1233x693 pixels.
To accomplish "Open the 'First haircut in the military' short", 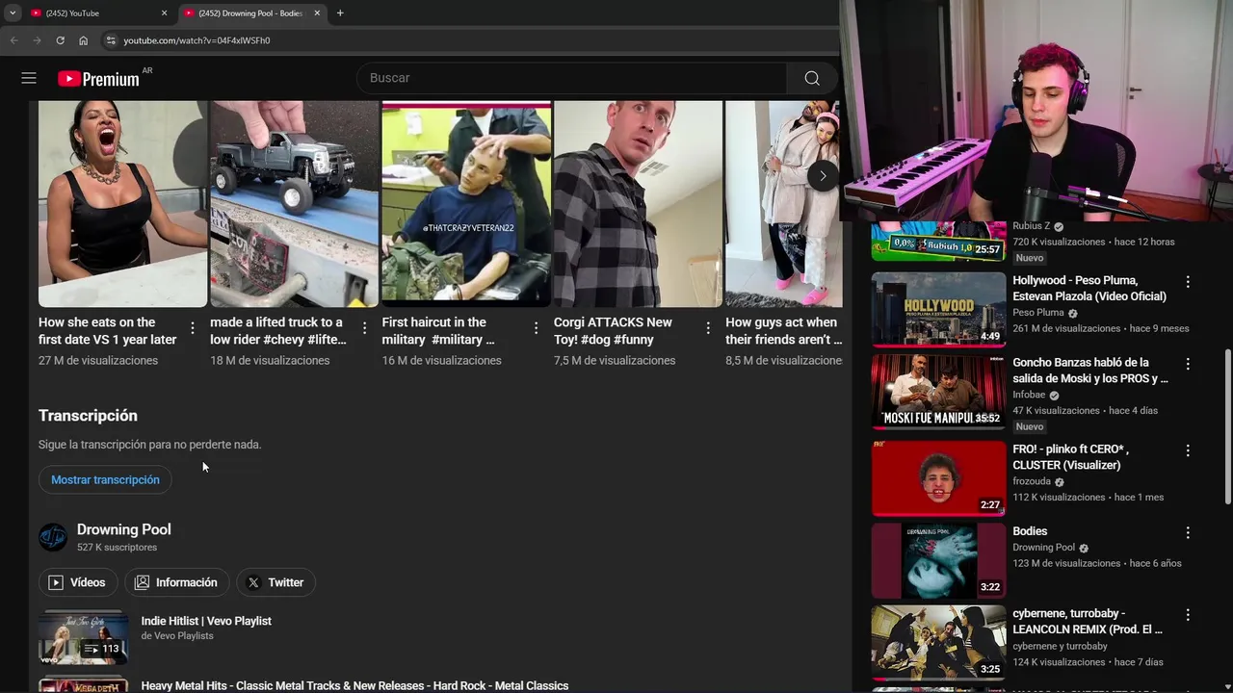I will pyautogui.click(x=466, y=204).
